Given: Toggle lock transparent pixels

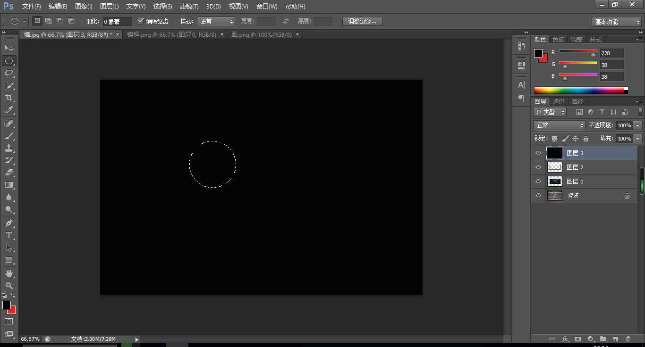Looking at the screenshot, I should tap(554, 139).
